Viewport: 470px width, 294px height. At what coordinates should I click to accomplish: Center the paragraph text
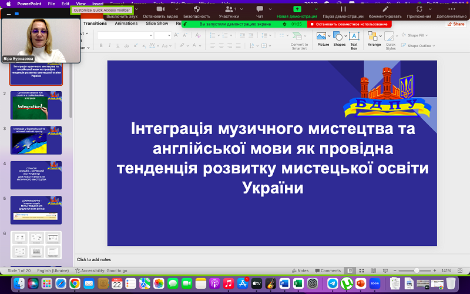[x=221, y=46]
